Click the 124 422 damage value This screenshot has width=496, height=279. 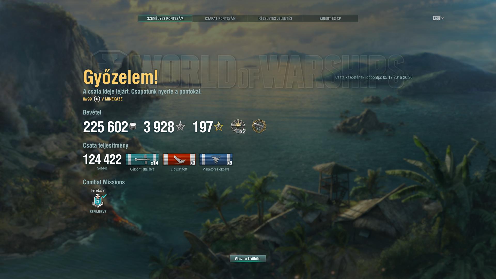pyautogui.click(x=102, y=159)
